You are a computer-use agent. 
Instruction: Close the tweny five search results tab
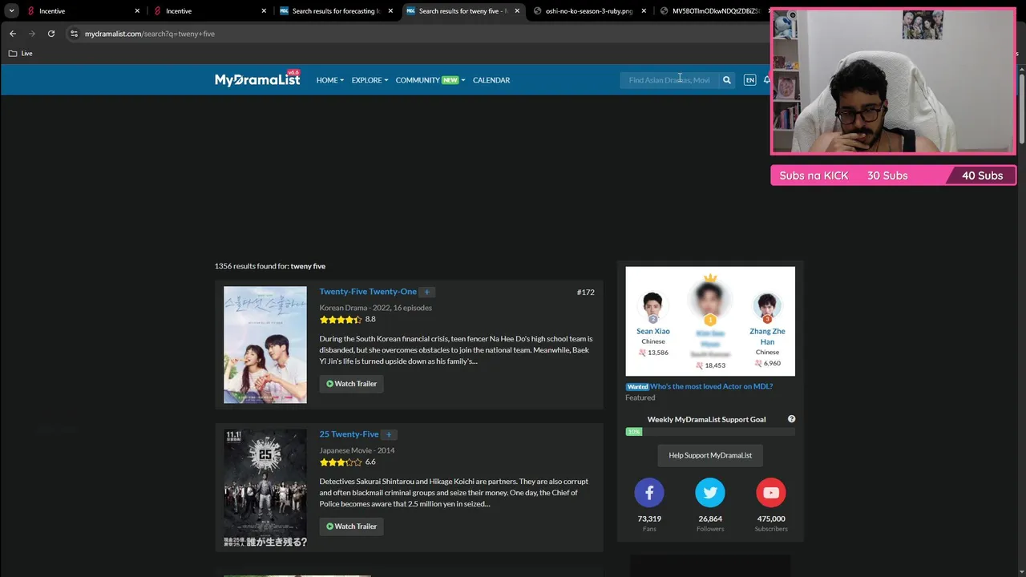517,11
